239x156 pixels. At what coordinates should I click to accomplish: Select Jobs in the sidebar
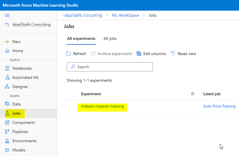(16, 113)
